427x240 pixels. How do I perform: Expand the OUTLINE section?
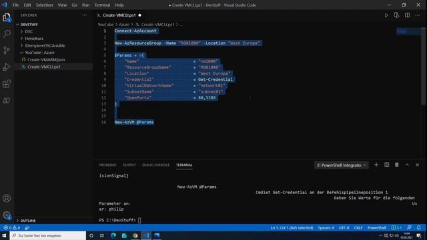[54, 221]
